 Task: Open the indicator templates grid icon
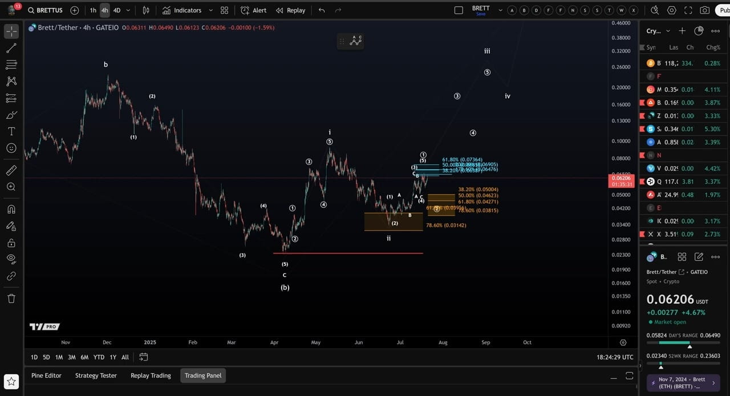[x=224, y=10]
